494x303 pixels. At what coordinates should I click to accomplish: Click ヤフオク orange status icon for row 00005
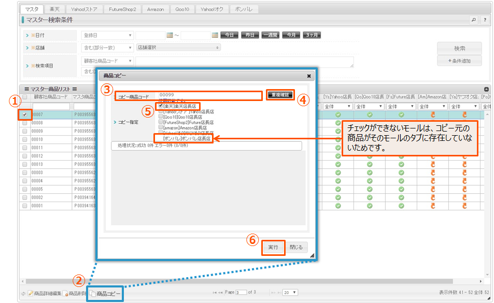pos(464,189)
